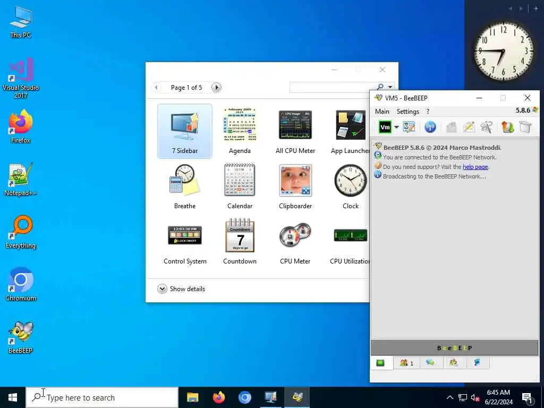Open the Vm user status button in BeeBEEP
The width and height of the screenshot is (544, 408).
(x=385, y=127)
